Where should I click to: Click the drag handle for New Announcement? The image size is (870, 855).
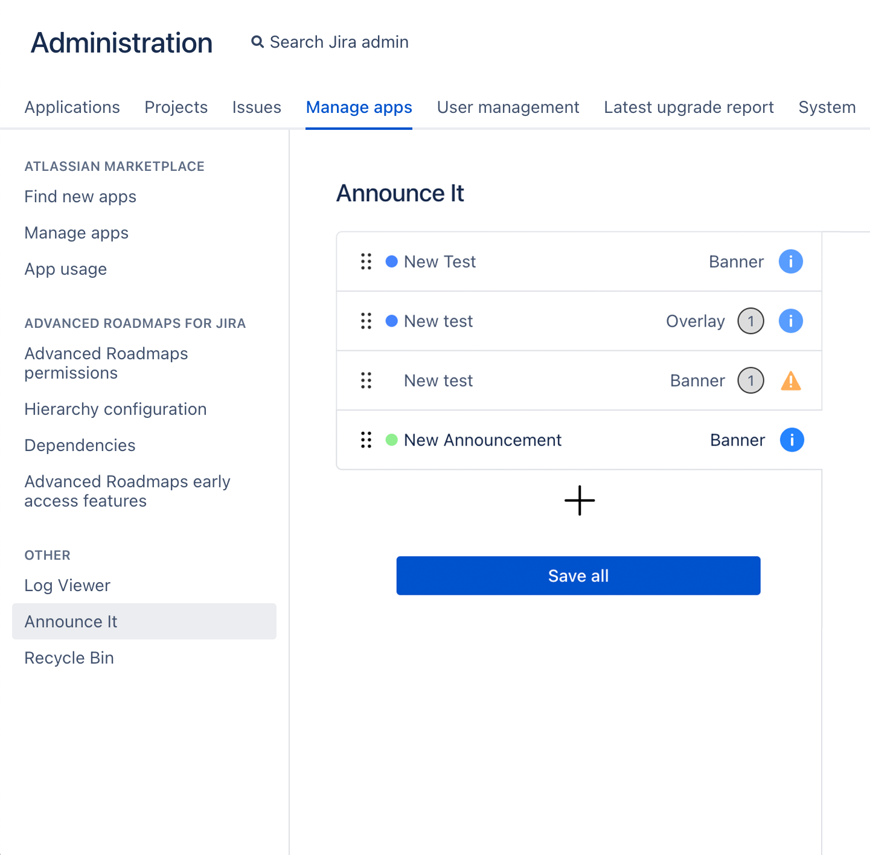click(366, 440)
